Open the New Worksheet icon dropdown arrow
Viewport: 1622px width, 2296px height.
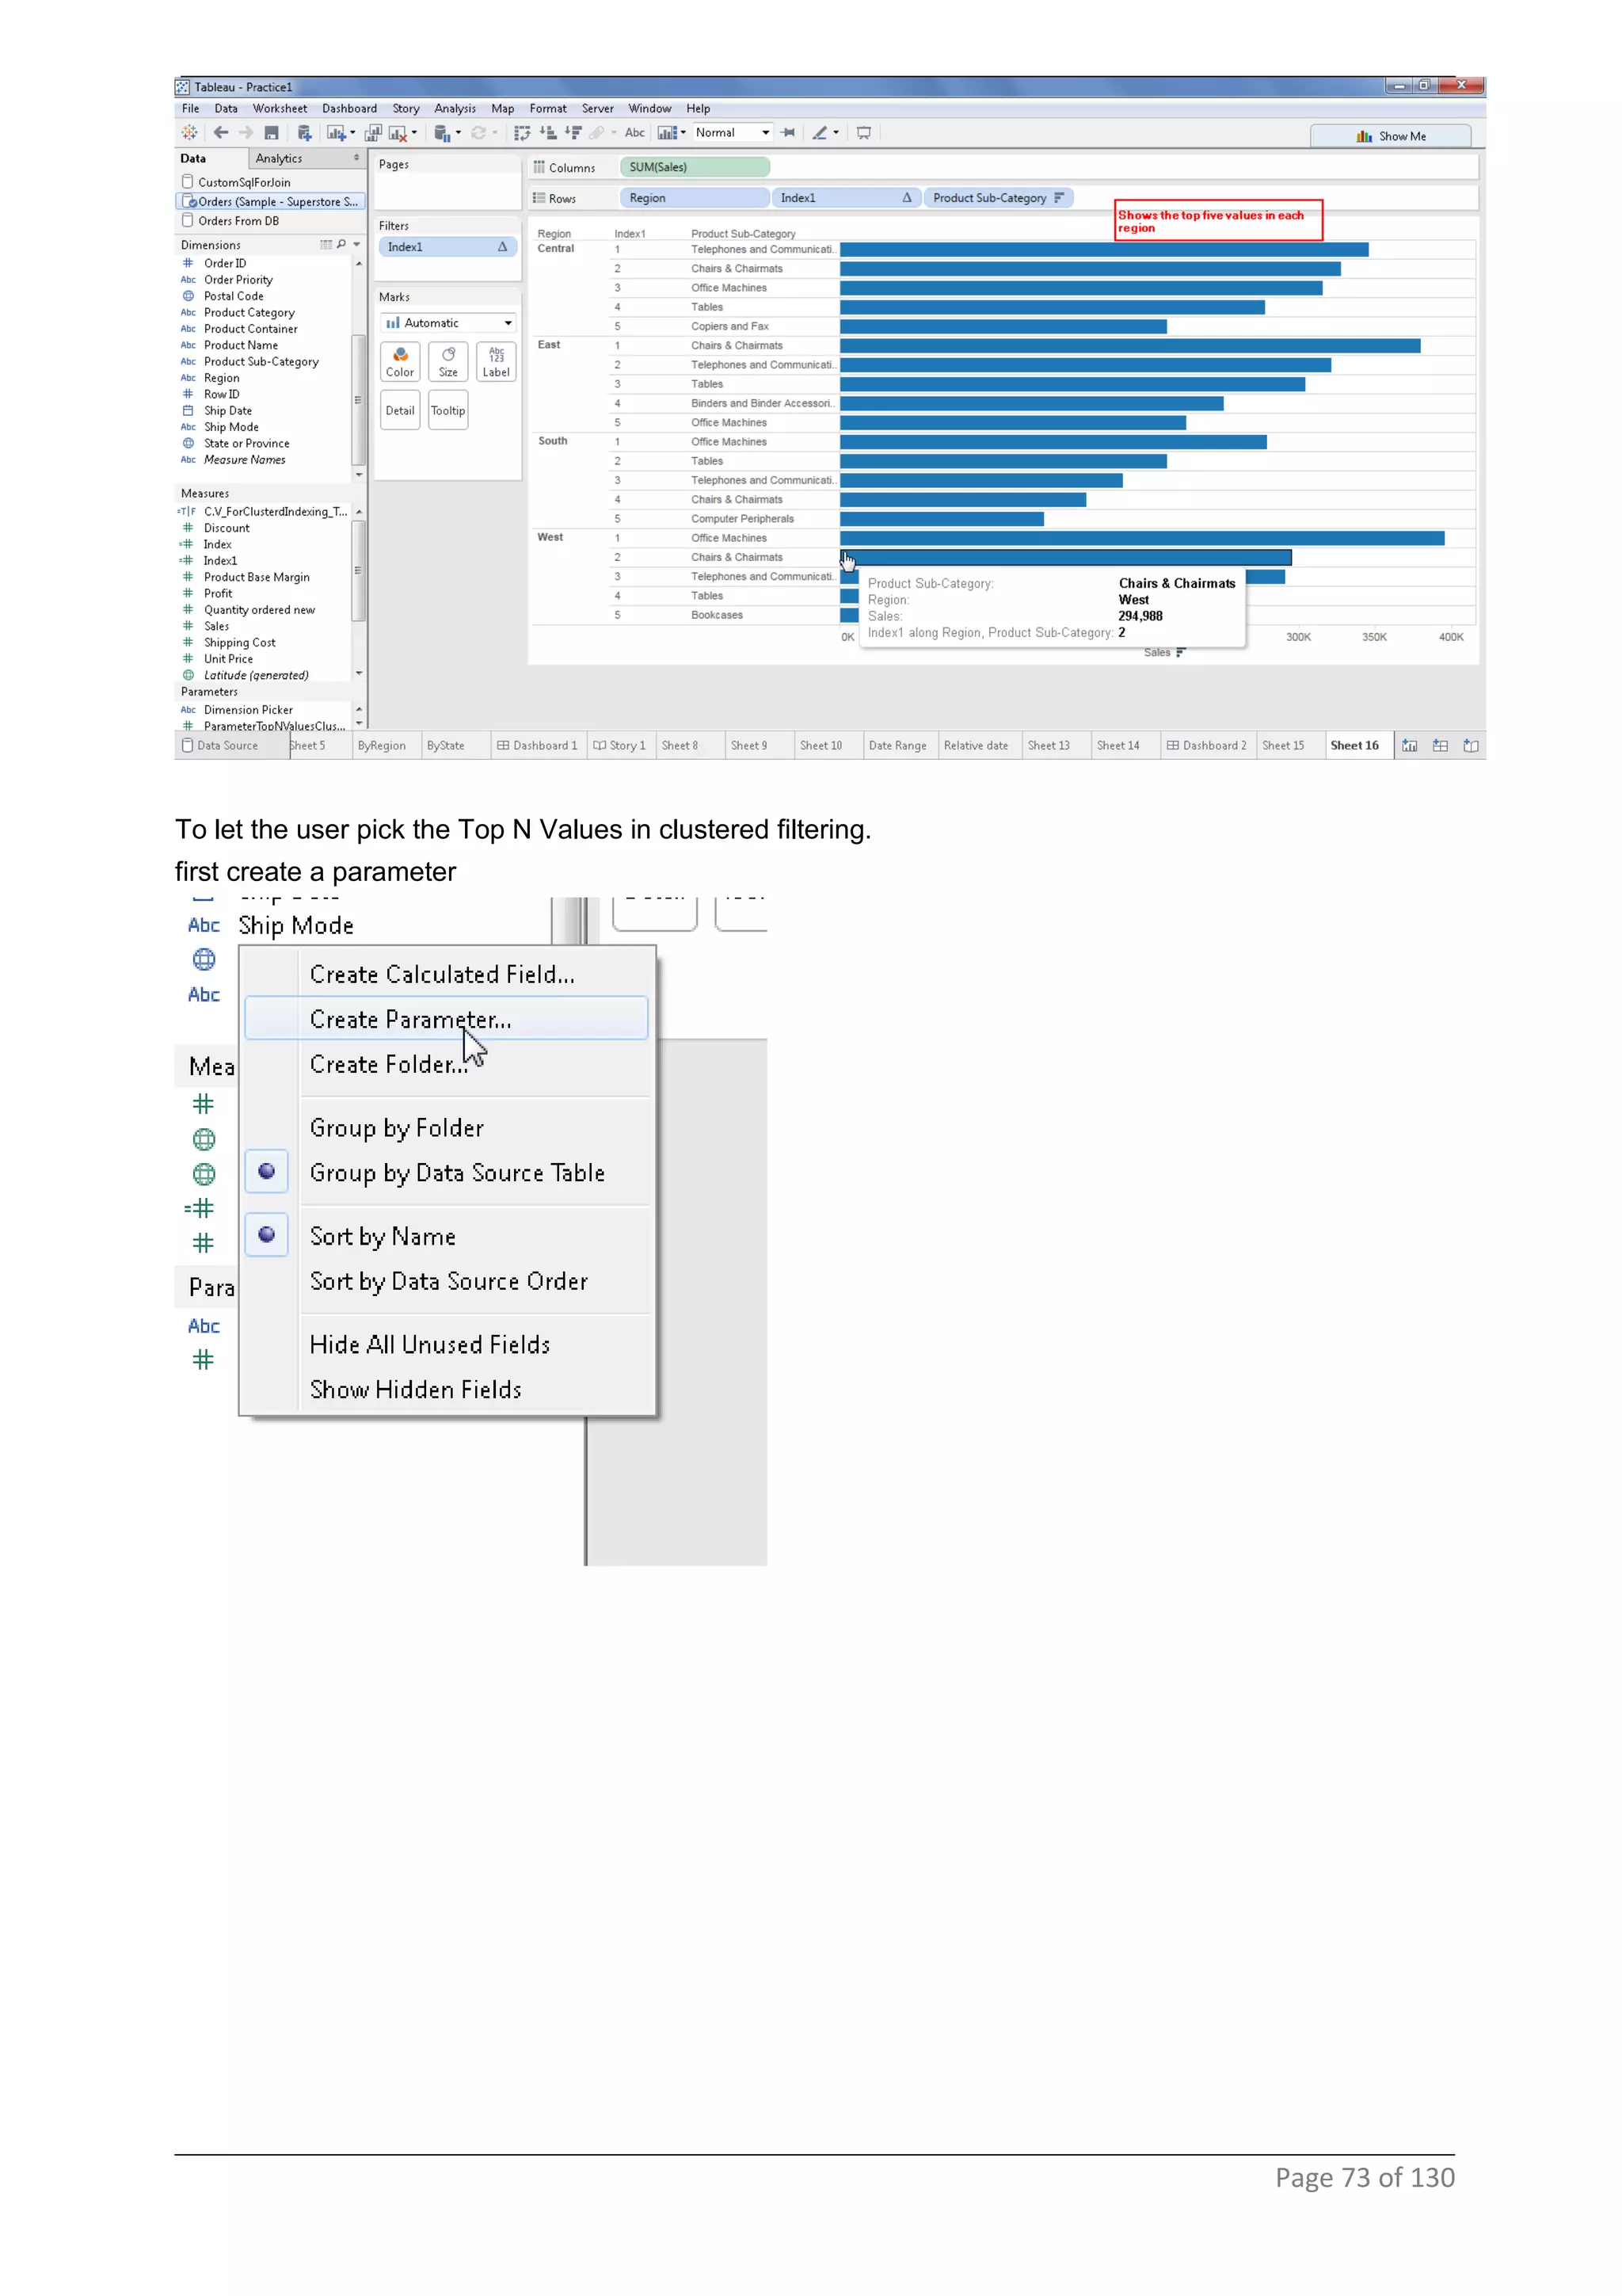352,132
